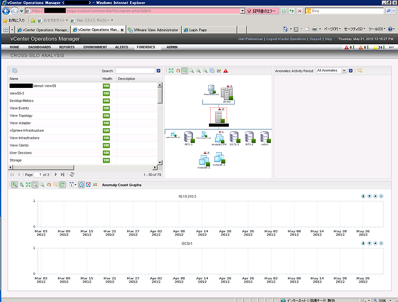
Task: Open the Internet Explorer address bar dropdown
Action: point(243,11)
